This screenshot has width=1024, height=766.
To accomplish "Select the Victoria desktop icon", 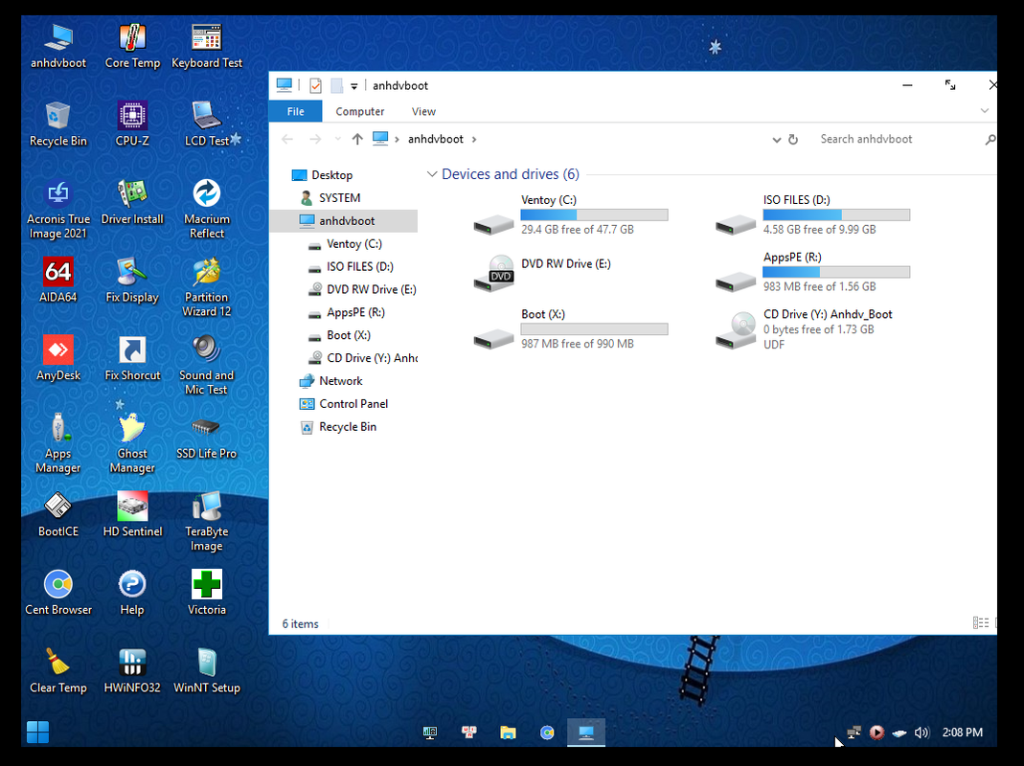I will 206,593.
